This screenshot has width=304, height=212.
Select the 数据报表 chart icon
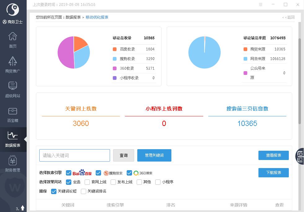click(13, 136)
